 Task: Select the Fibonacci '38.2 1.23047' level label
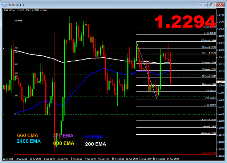pos(209,76)
